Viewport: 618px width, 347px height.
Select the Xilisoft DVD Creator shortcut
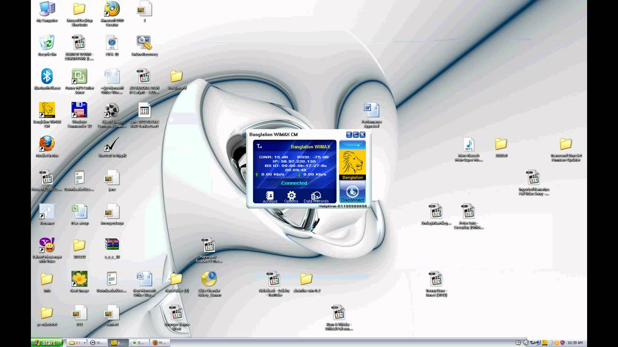pos(112,13)
